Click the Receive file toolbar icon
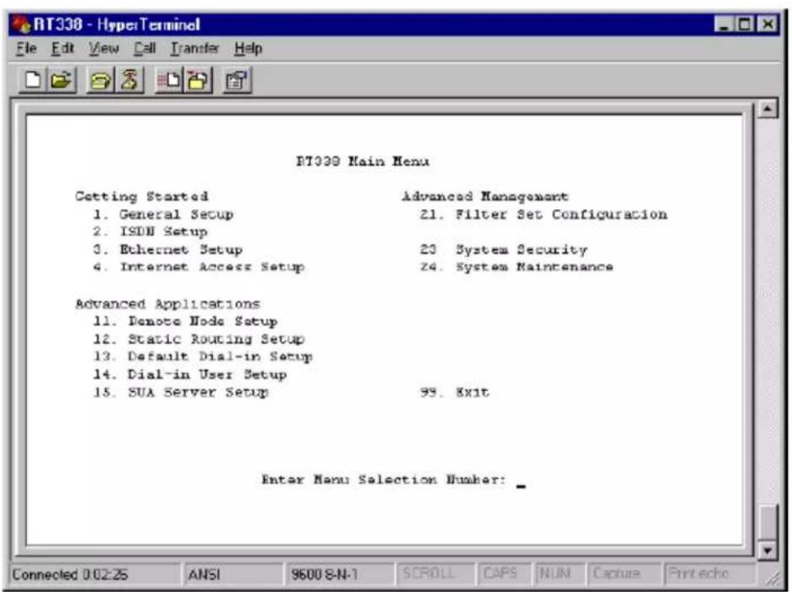This screenshot has width=792, height=592. point(198,80)
